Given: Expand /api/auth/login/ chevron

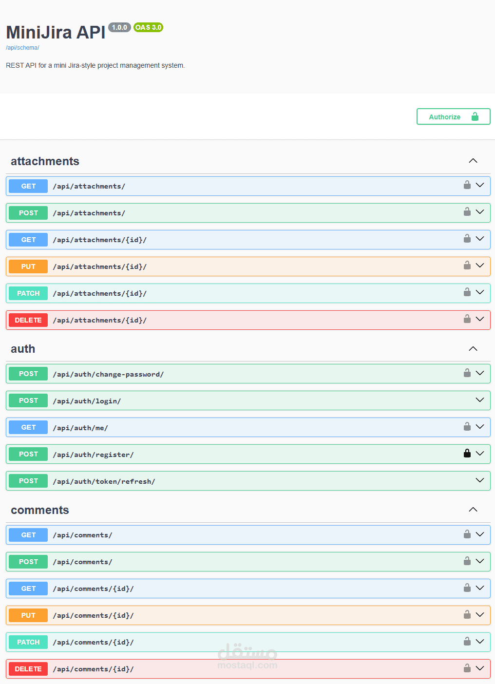Looking at the screenshot, I should click(480, 400).
